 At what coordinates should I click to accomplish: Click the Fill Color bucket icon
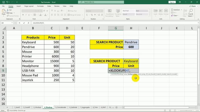tap(40, 15)
